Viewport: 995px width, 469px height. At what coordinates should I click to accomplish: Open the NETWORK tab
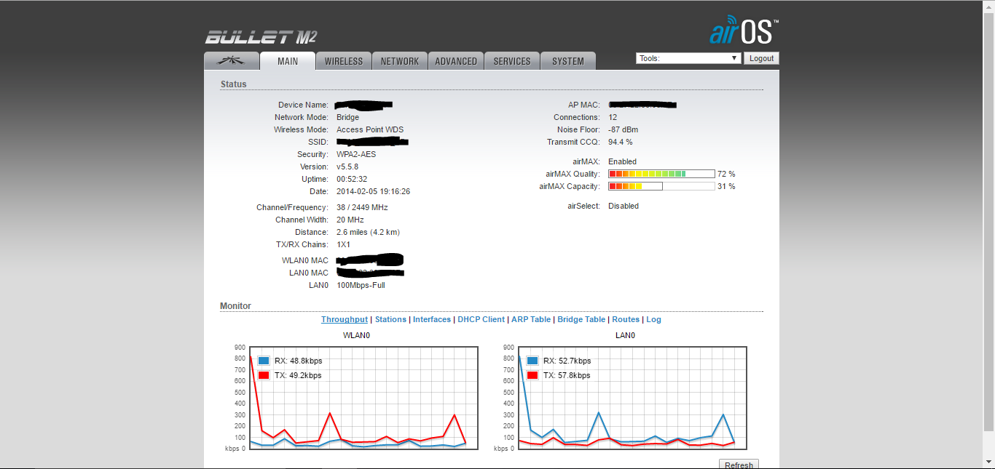pos(400,61)
